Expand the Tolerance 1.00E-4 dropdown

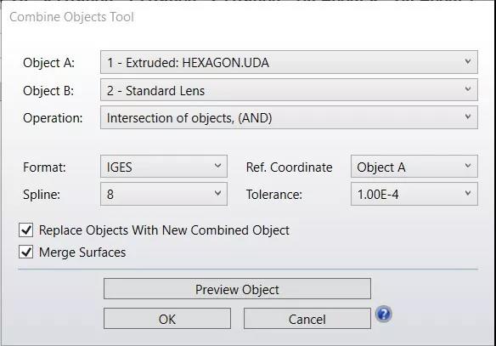[x=414, y=194]
